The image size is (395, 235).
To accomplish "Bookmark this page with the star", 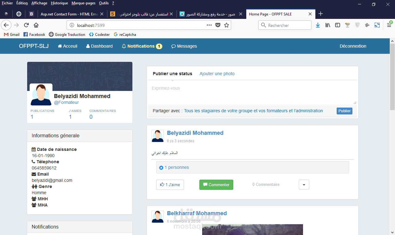I will point(227,25).
